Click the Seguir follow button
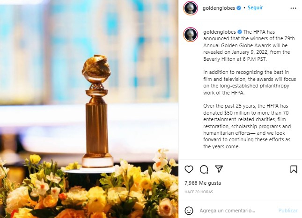This screenshot has width=302, height=218. coord(255,7)
